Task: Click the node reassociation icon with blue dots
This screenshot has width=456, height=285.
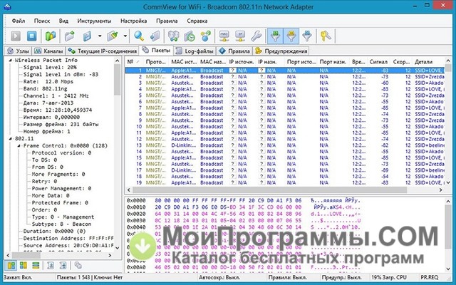Action: [x=206, y=36]
